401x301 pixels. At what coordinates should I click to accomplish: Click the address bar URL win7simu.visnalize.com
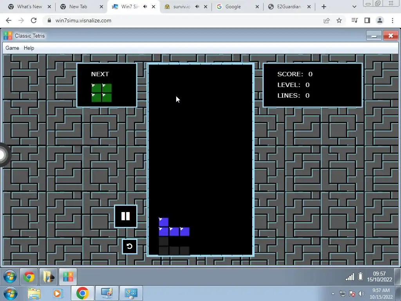[83, 20]
